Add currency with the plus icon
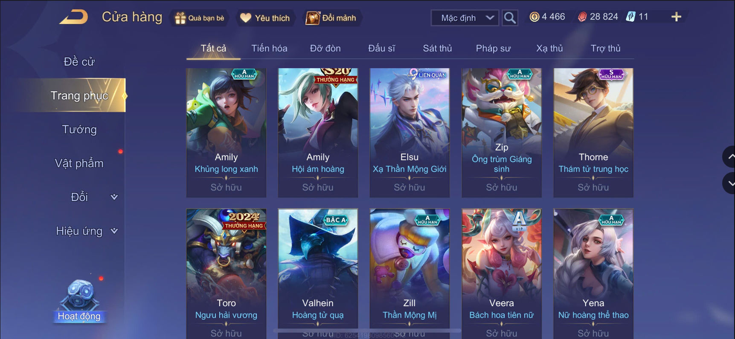This screenshot has width=735, height=339. (x=676, y=17)
